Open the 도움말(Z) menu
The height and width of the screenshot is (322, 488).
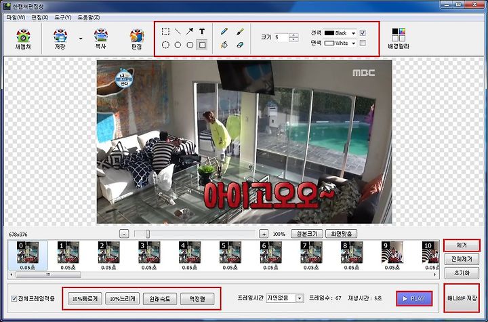[89, 18]
